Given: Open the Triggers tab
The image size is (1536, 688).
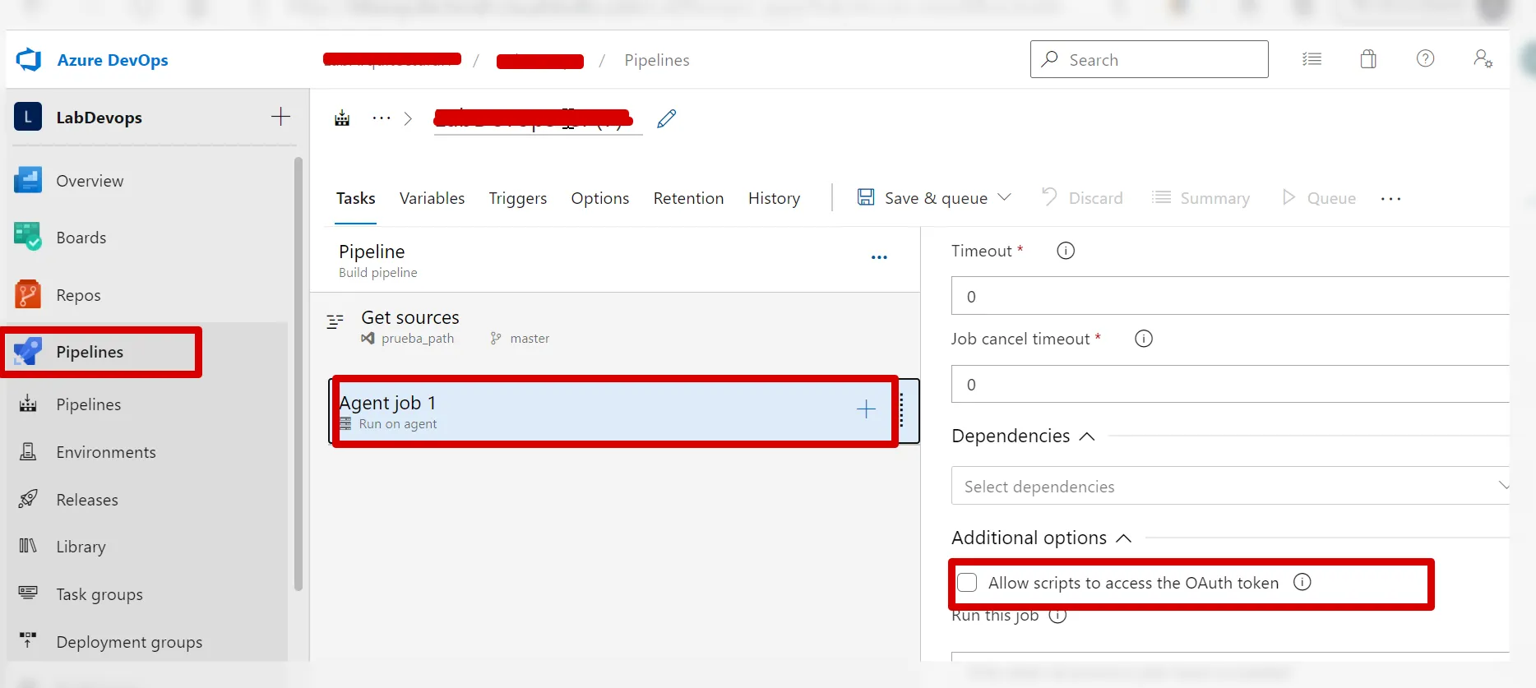Looking at the screenshot, I should (x=518, y=198).
